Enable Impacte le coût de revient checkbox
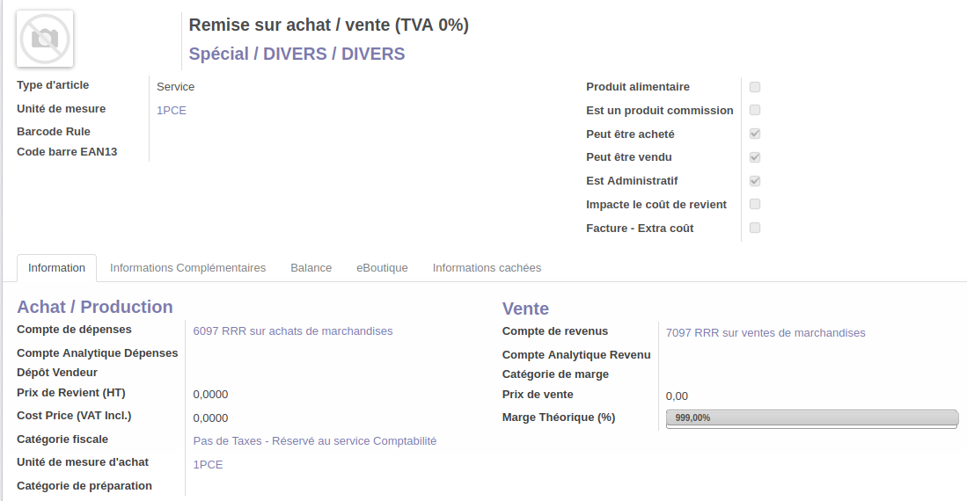This screenshot has height=501, width=967. click(755, 204)
